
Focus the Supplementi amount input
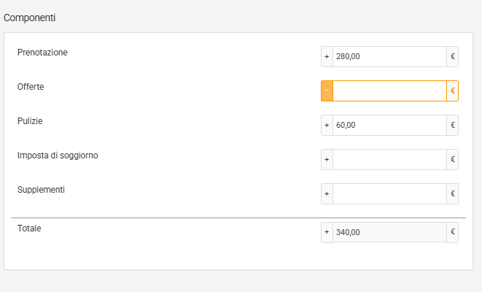click(389, 194)
